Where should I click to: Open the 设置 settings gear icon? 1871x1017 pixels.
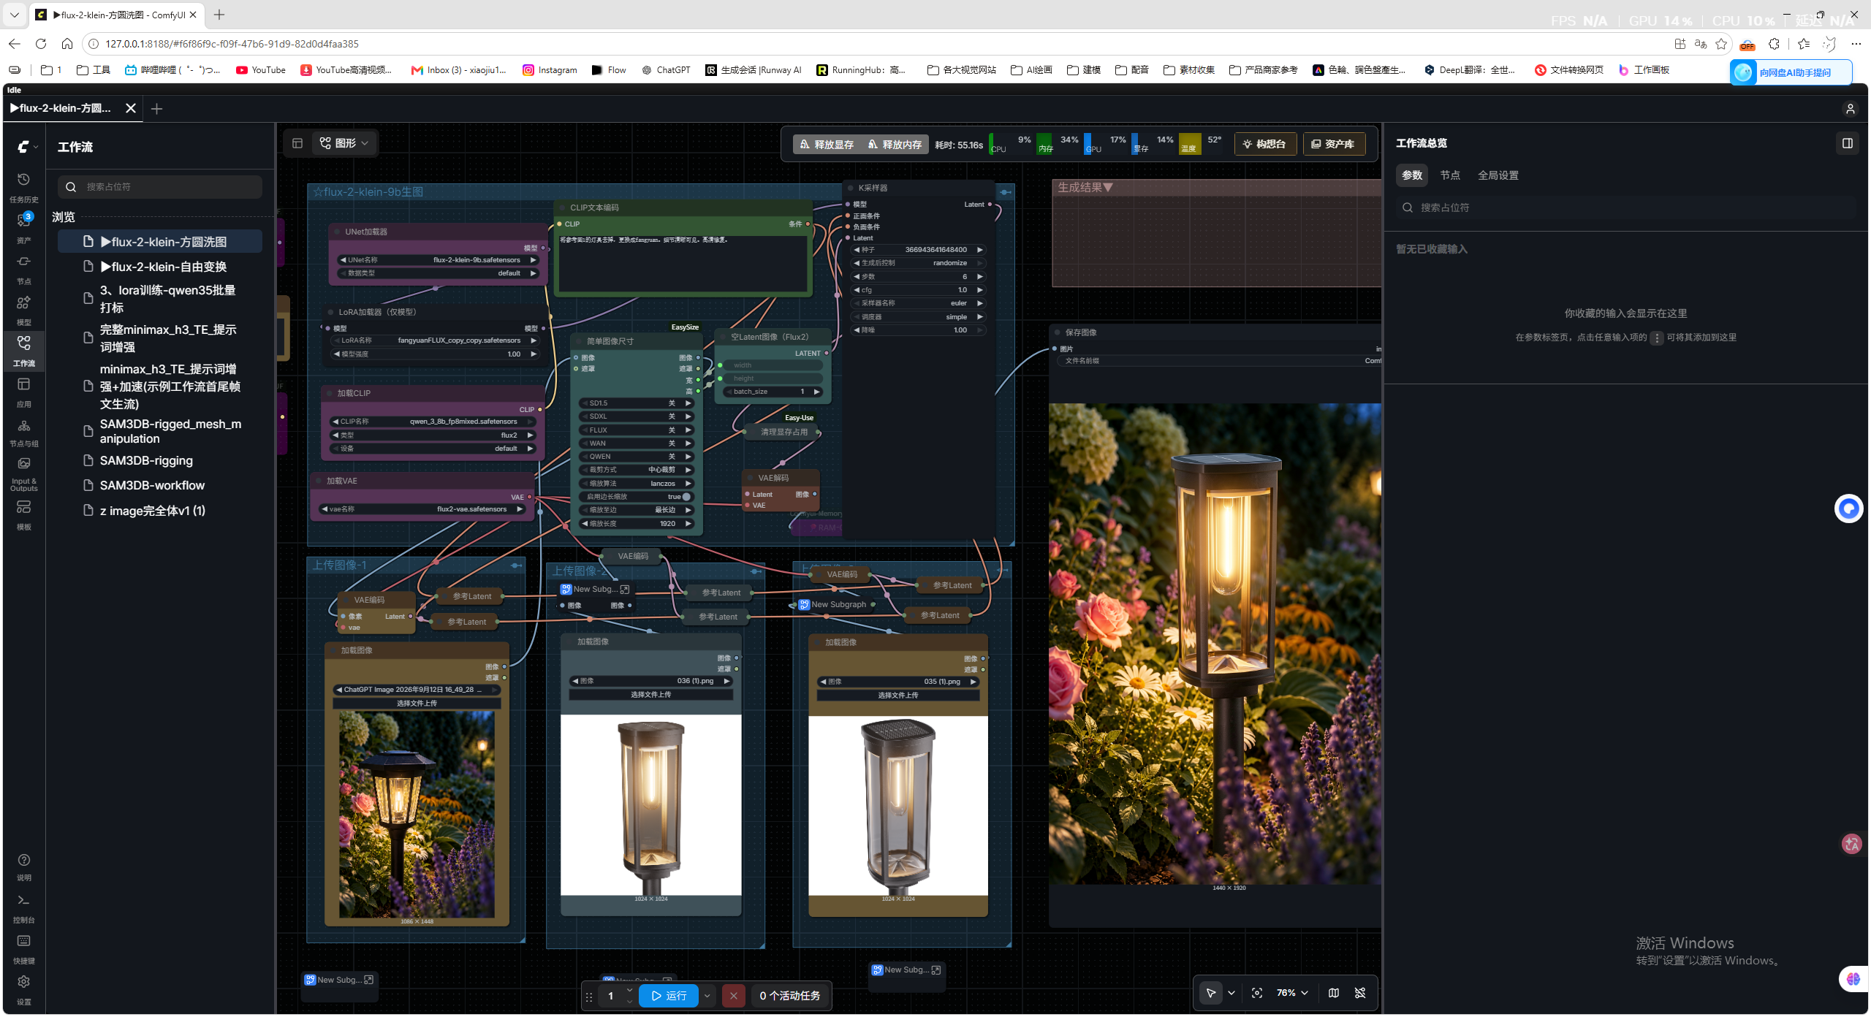pos(23,989)
